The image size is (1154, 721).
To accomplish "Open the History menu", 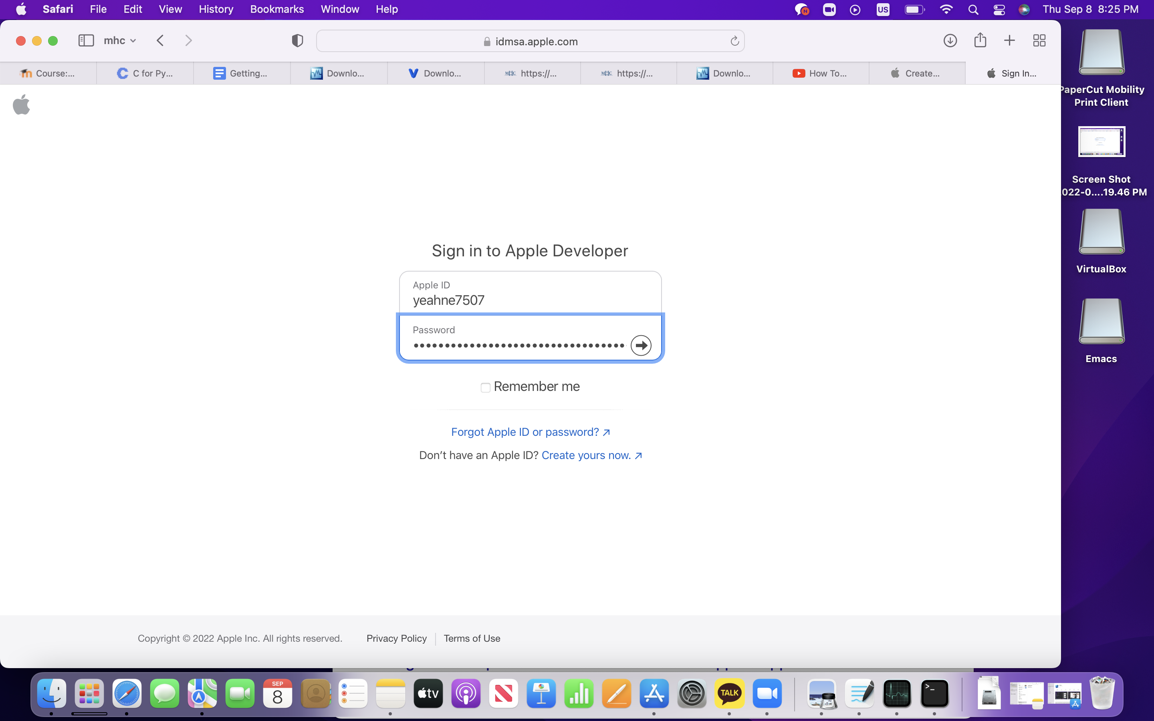I will pos(216,10).
